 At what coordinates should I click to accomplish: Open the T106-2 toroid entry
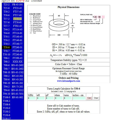[x=7, y=101]
